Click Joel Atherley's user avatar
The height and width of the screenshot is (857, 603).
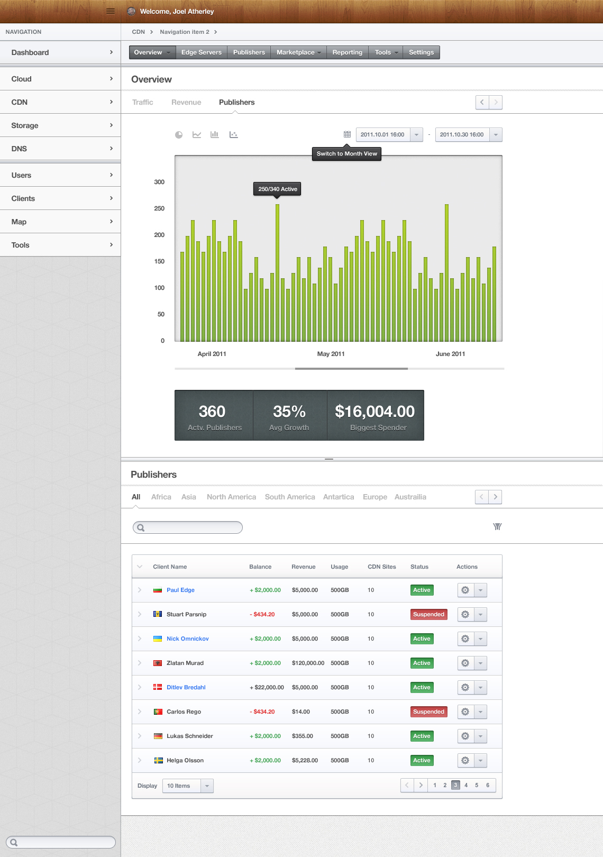tap(131, 11)
